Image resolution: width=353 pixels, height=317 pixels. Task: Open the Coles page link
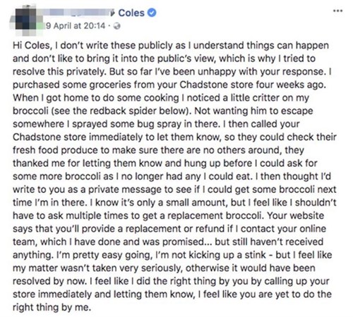[131, 13]
